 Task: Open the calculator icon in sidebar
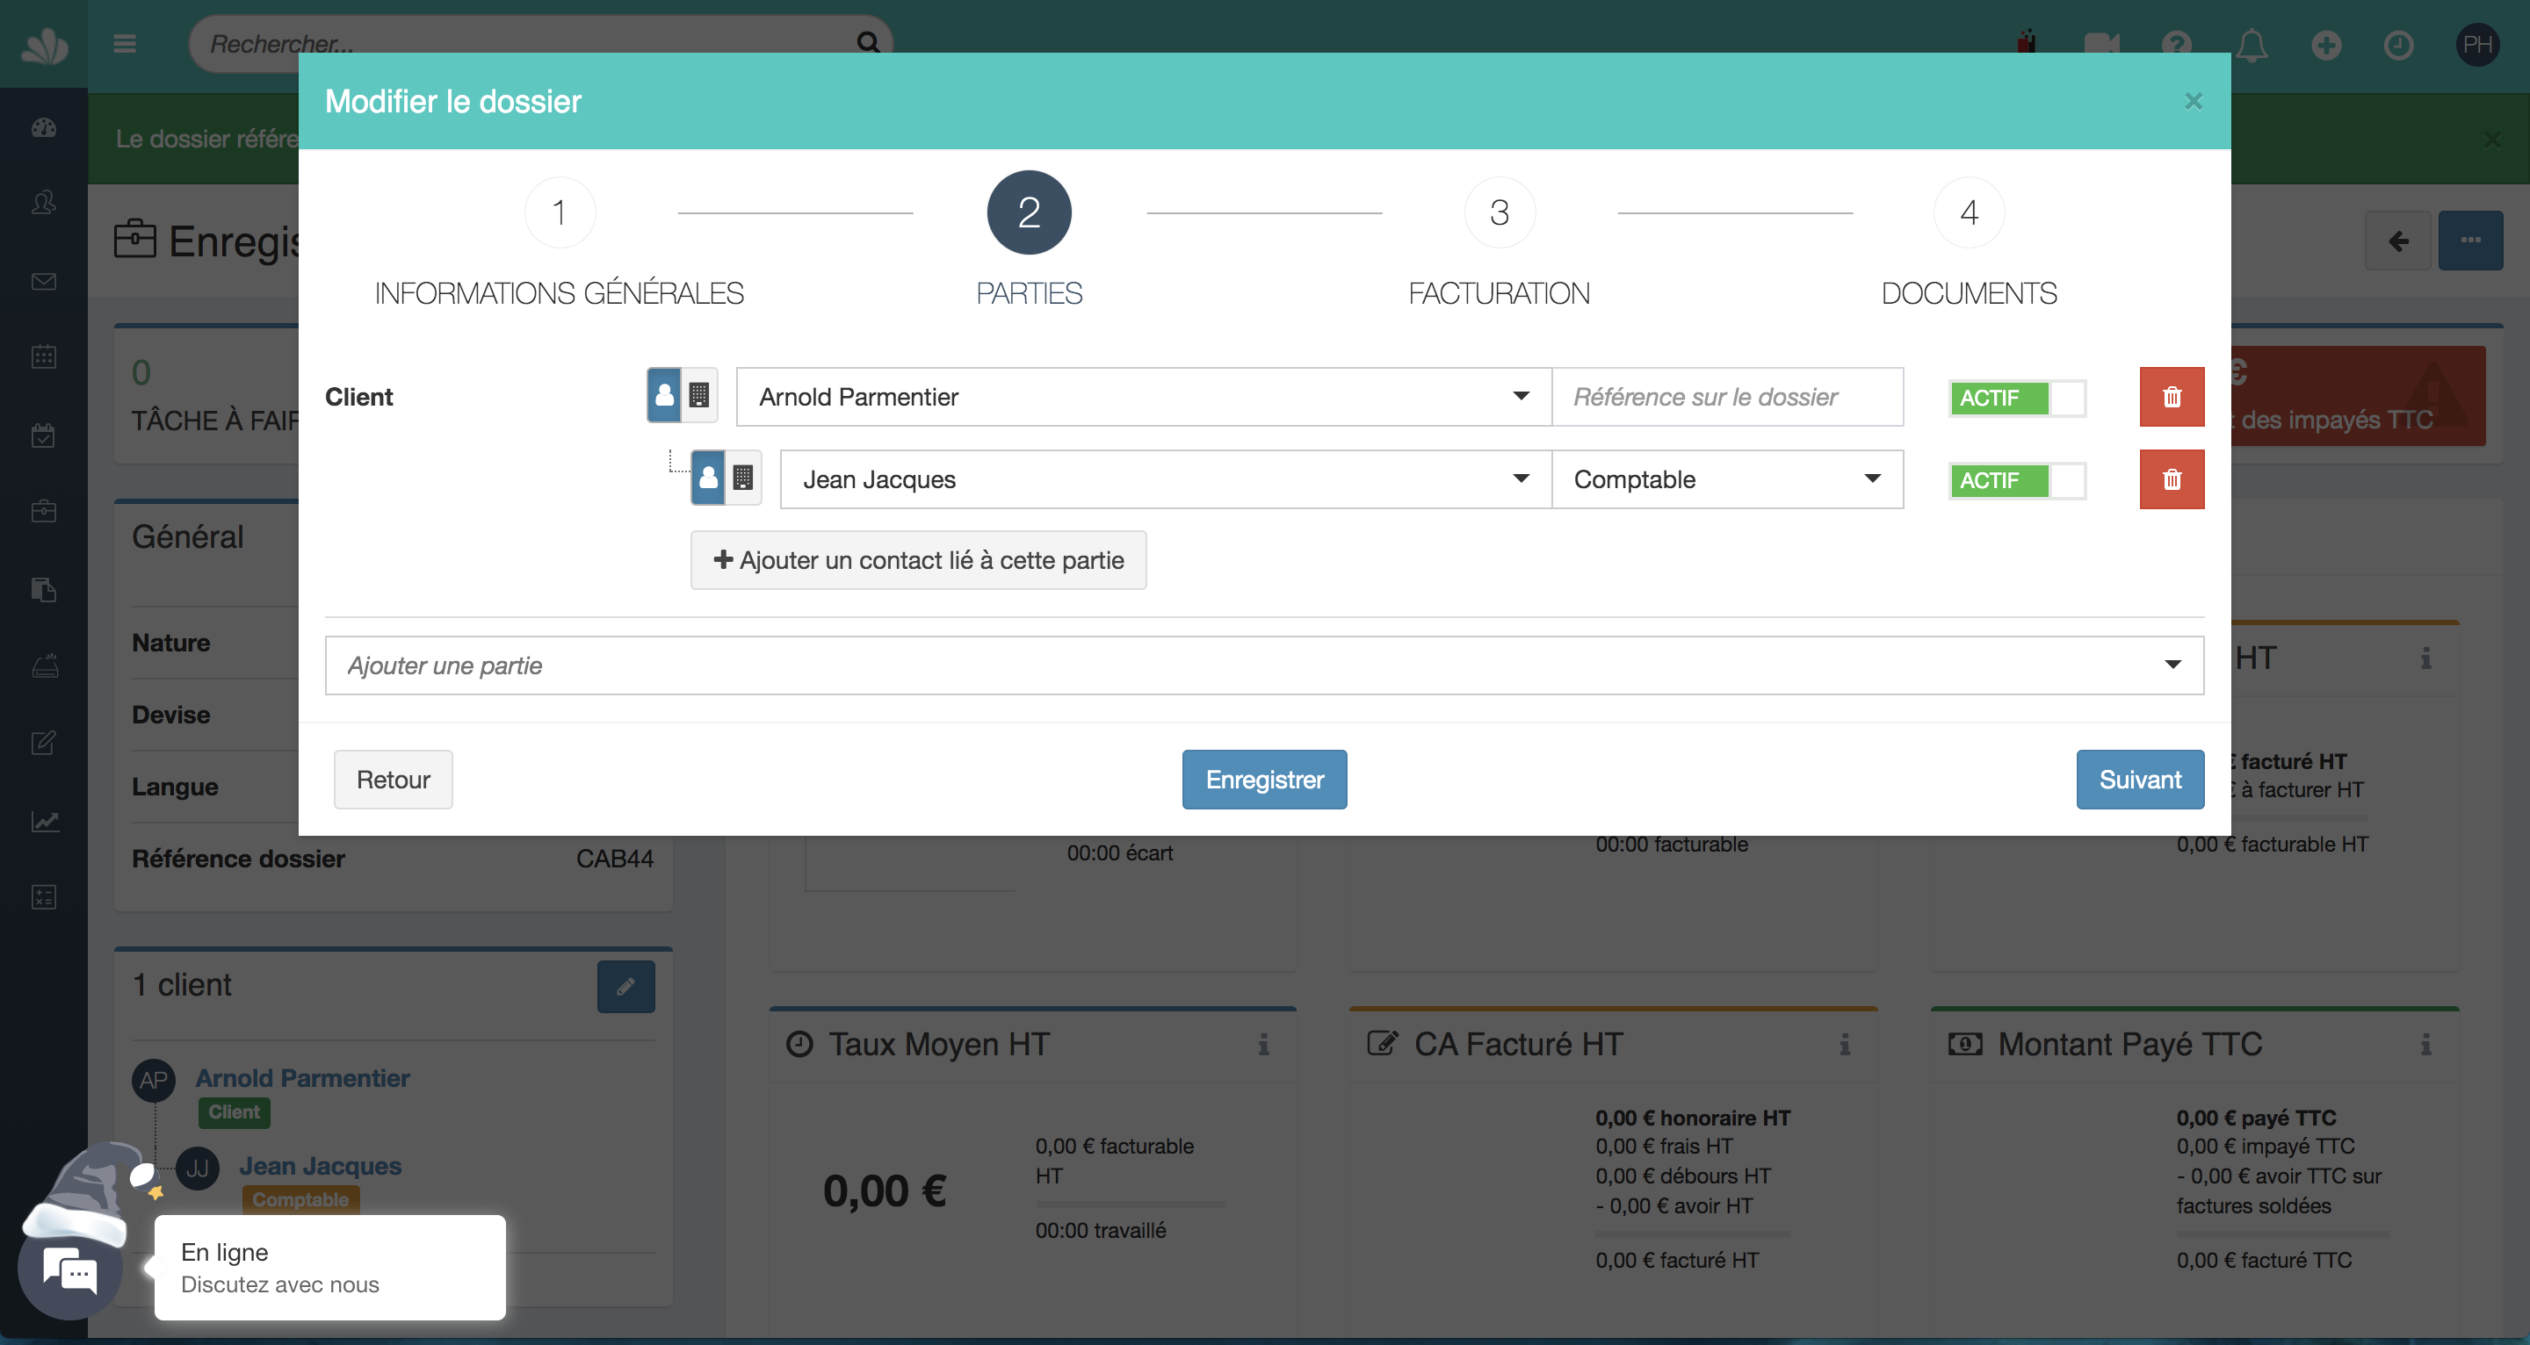(44, 896)
